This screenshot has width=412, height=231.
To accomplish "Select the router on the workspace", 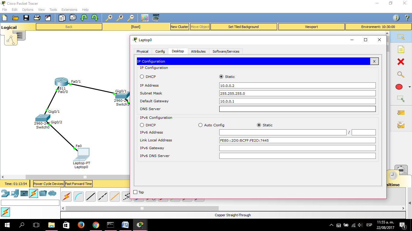I will [x=62, y=82].
